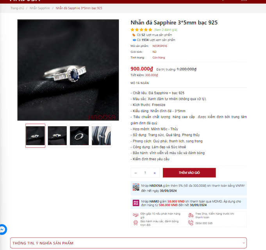Click the phone hotline icon
The height and width of the screenshot is (250, 266).
tap(191, 223)
